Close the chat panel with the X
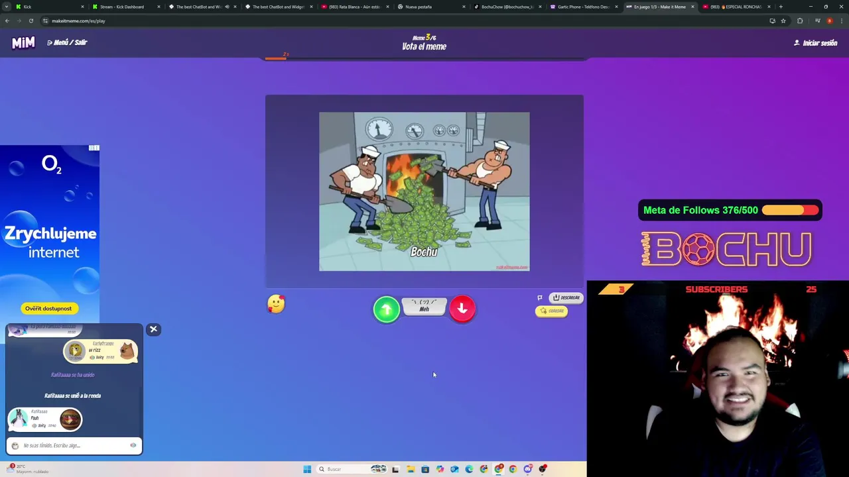849x477 pixels. [x=153, y=329]
